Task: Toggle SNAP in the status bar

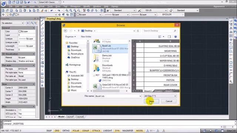Action: (49, 131)
